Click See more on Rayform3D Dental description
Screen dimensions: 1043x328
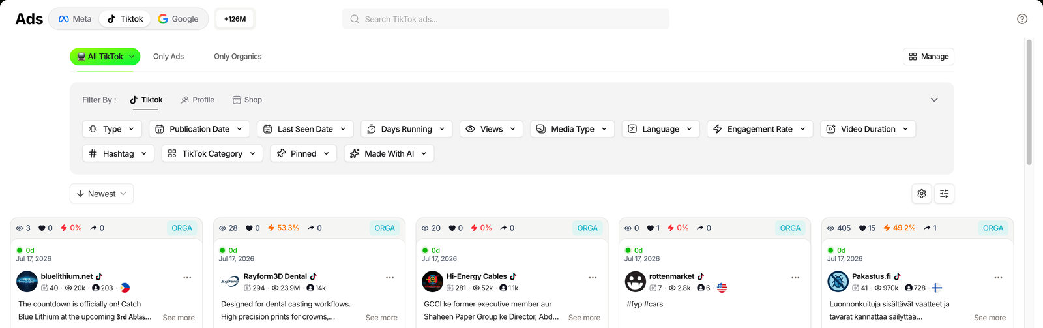(381, 318)
